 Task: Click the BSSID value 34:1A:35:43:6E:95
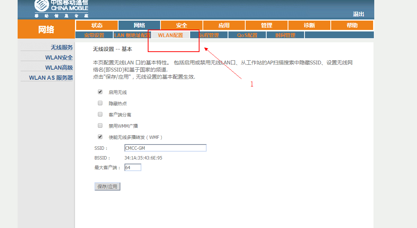click(143, 158)
